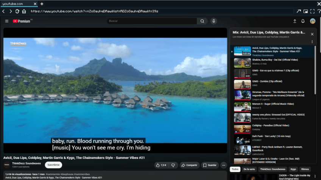
Task: Go forward with the browser forward arrow
Action: [11, 11]
